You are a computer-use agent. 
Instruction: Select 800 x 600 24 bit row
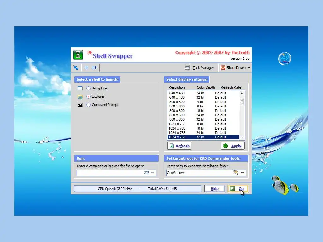pyautogui.click(x=203, y=115)
